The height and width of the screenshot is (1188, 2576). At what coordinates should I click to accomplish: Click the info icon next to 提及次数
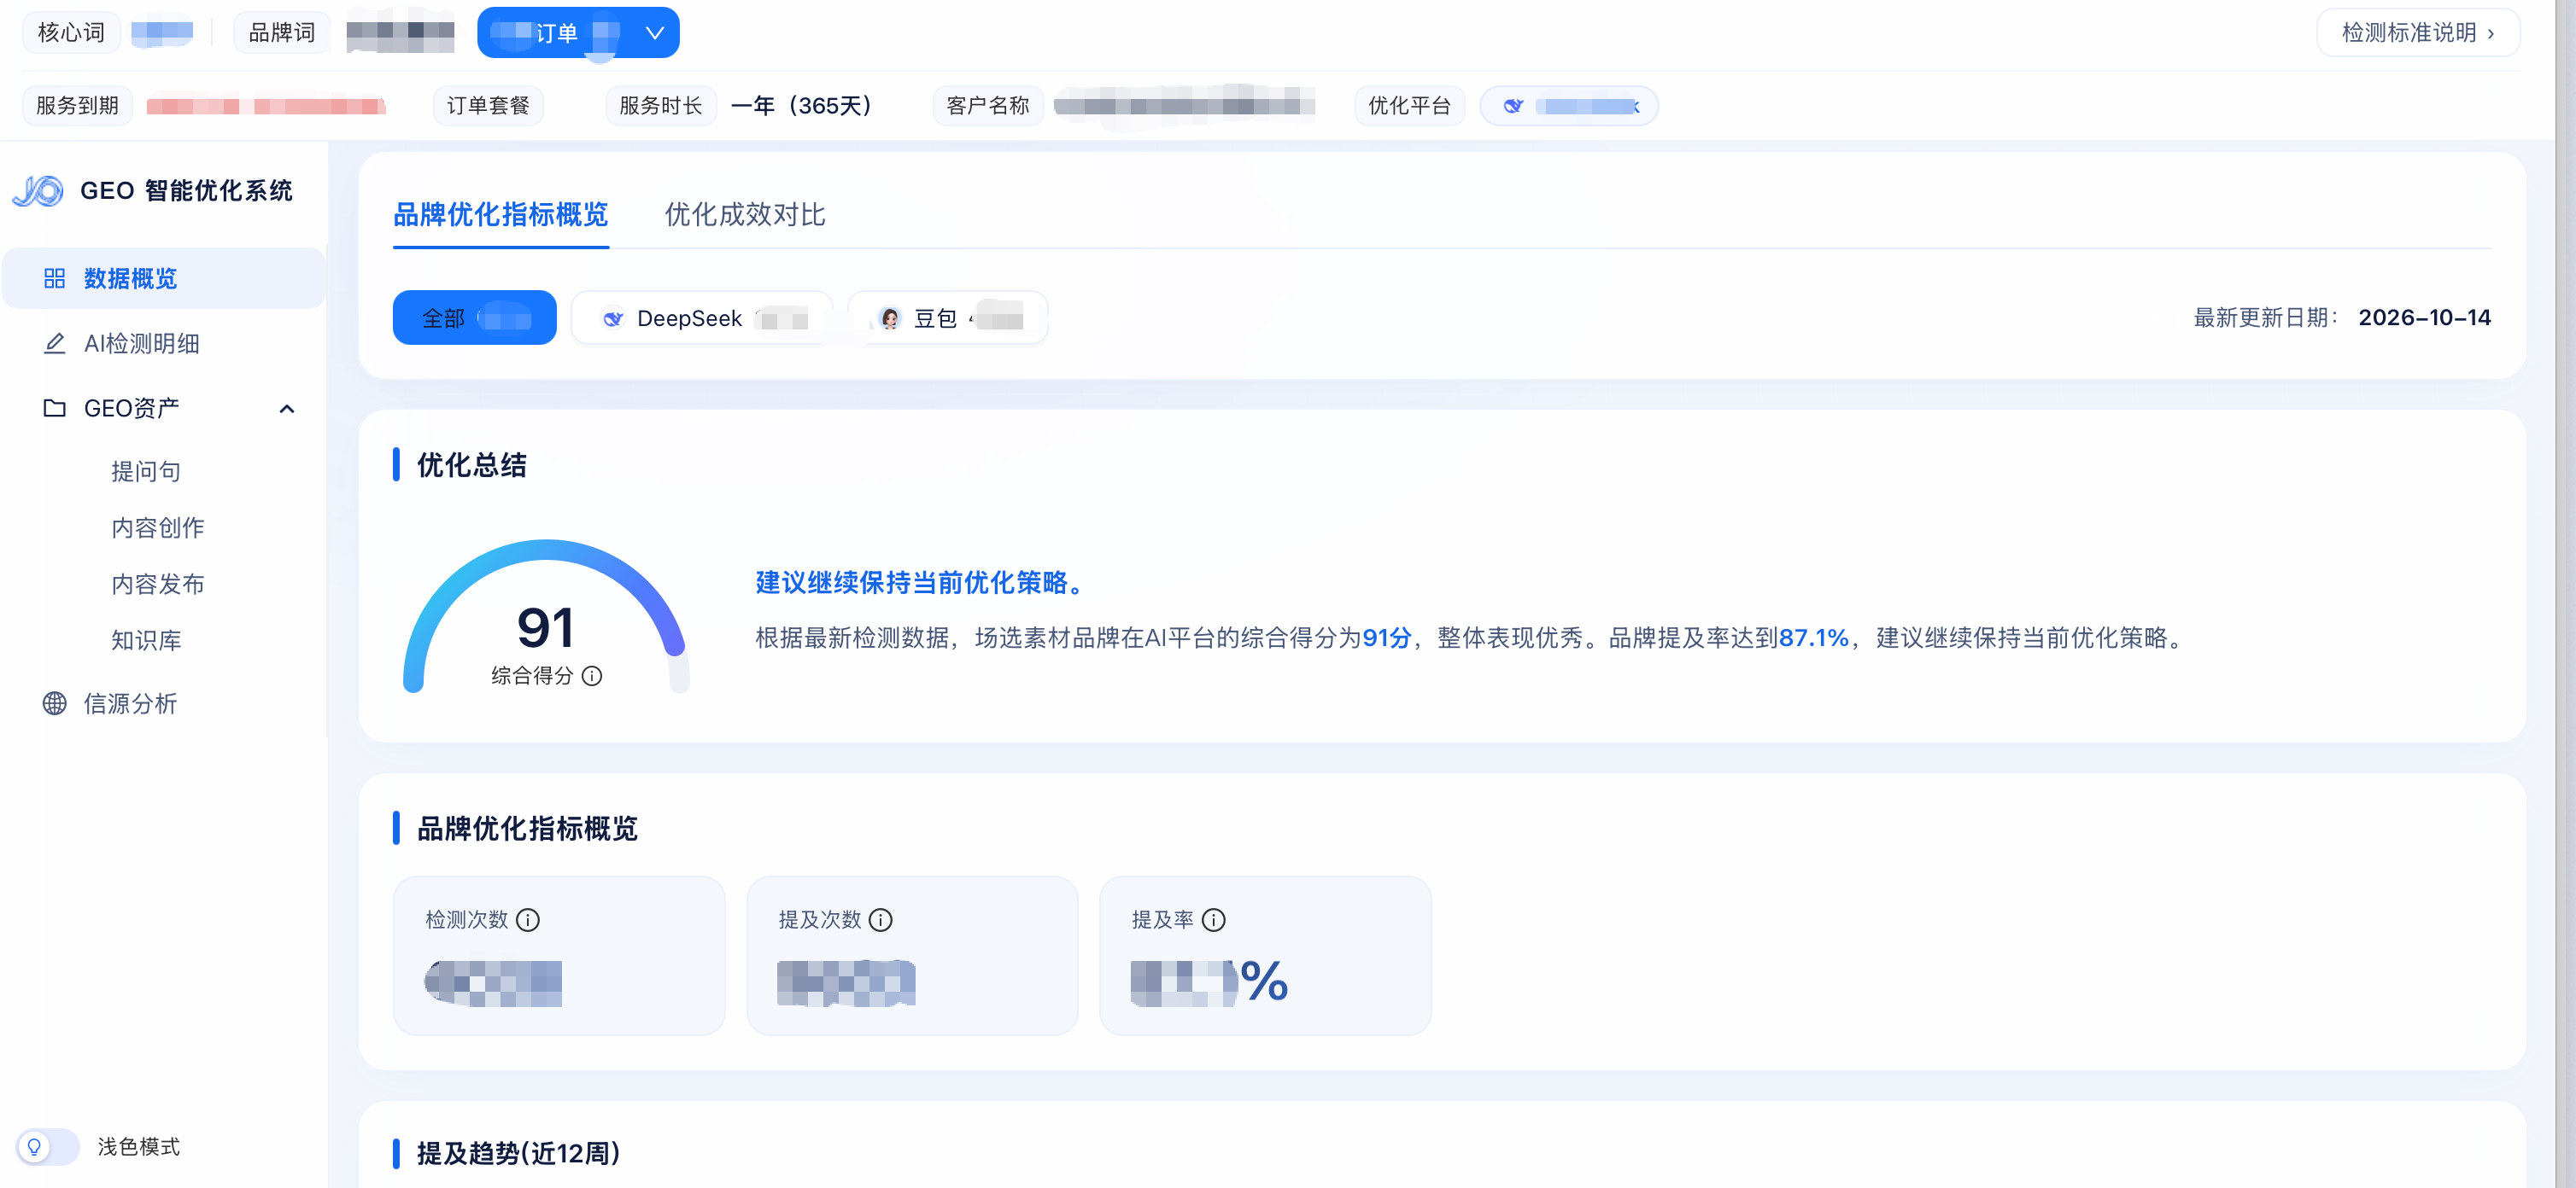click(x=880, y=920)
